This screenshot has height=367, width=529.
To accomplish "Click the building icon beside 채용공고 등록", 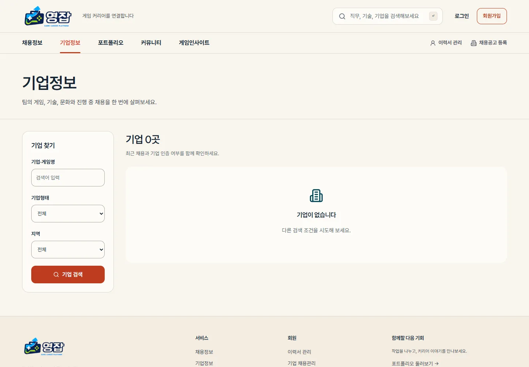I will [x=474, y=43].
